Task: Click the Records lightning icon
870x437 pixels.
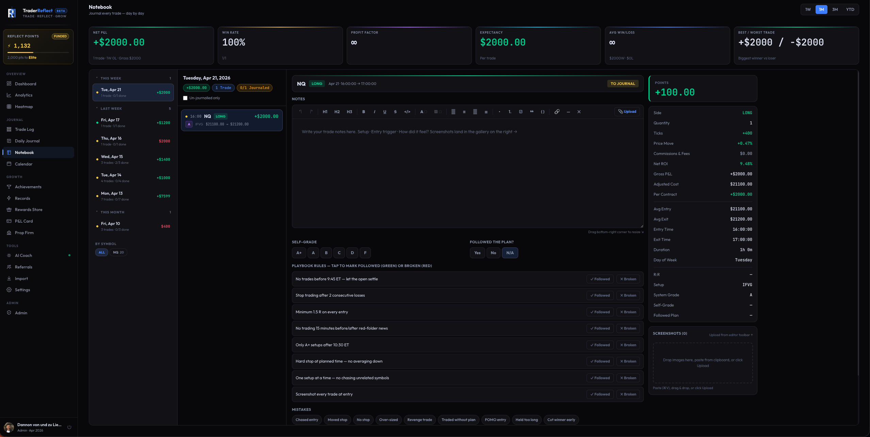Action: (x=9, y=198)
